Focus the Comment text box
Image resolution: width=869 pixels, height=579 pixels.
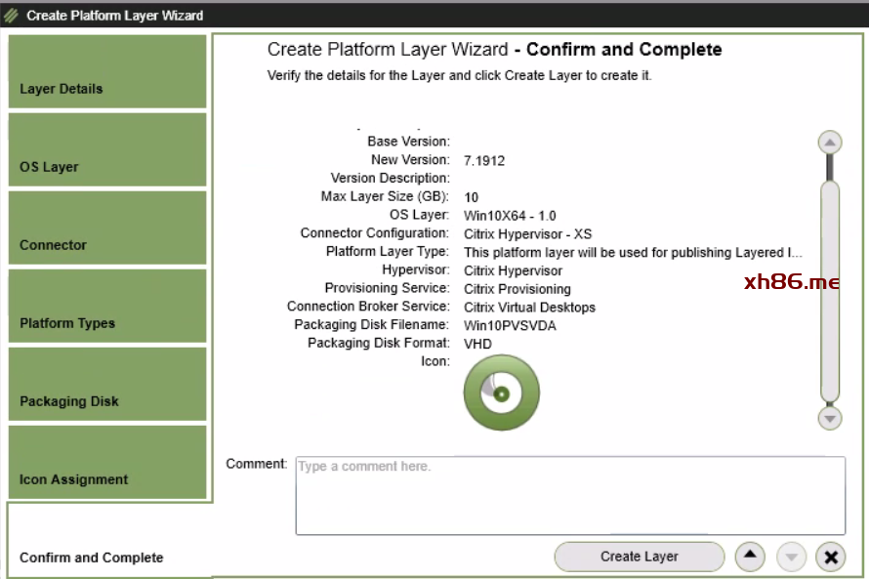tap(570, 496)
